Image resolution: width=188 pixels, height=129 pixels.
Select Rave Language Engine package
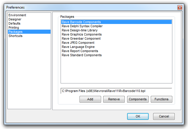pyautogui.click(x=78, y=47)
